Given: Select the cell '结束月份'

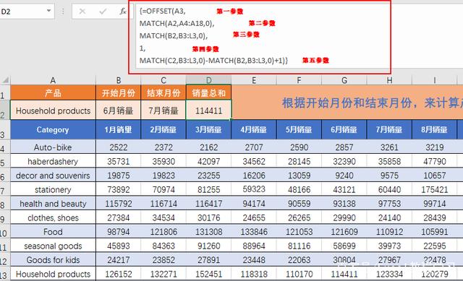Looking at the screenshot, I should (x=163, y=92).
